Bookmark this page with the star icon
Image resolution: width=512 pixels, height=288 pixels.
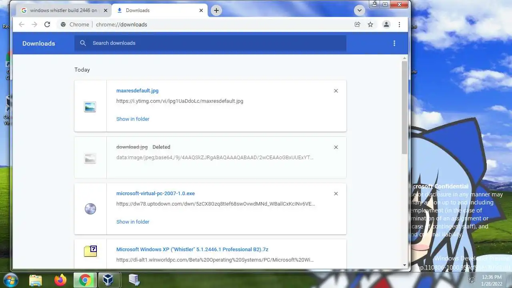(x=370, y=24)
